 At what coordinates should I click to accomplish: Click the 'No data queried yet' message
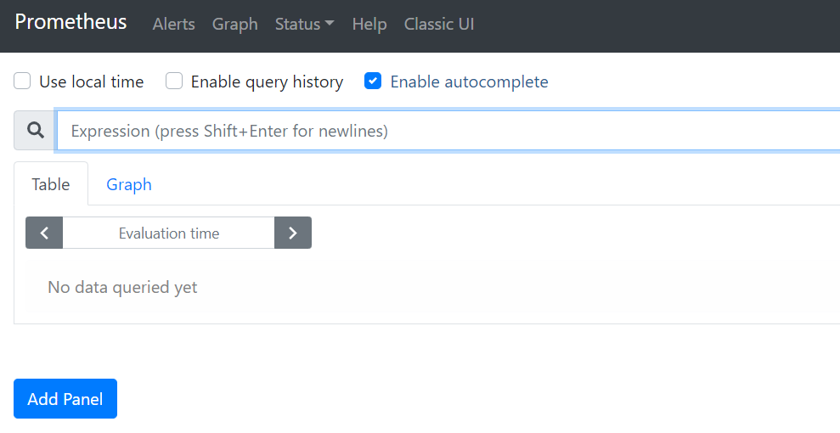point(122,288)
